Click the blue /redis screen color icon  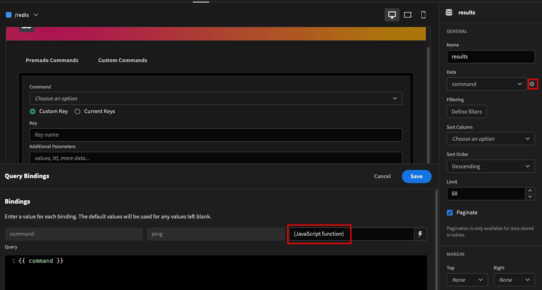coord(9,15)
